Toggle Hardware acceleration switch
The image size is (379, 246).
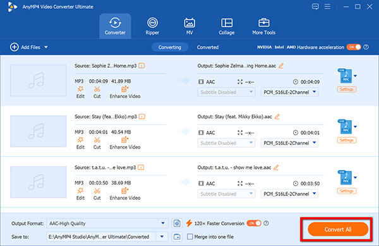pyautogui.click(x=354, y=47)
